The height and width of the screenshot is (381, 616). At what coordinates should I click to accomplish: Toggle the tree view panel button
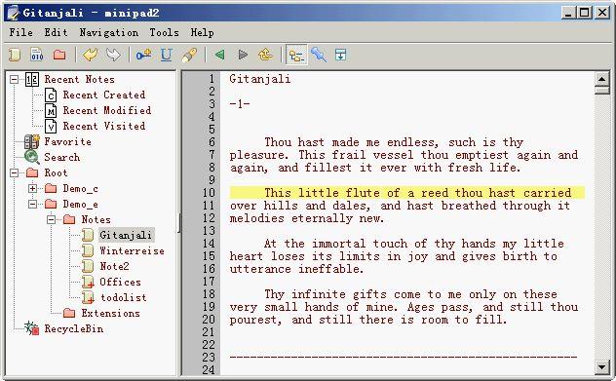296,55
